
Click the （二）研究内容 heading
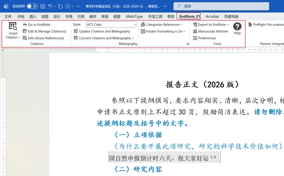pyautogui.click(x=139, y=169)
